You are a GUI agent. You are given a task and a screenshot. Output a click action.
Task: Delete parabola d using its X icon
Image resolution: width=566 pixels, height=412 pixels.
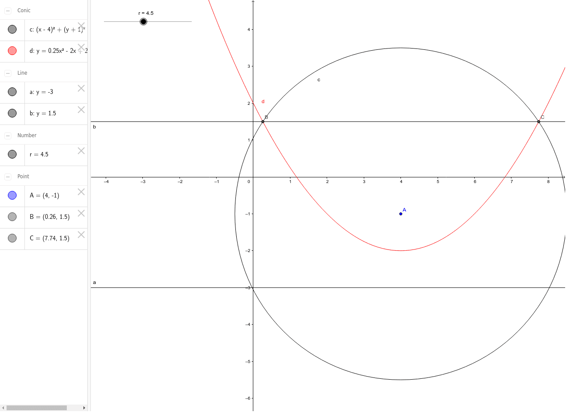pos(81,47)
